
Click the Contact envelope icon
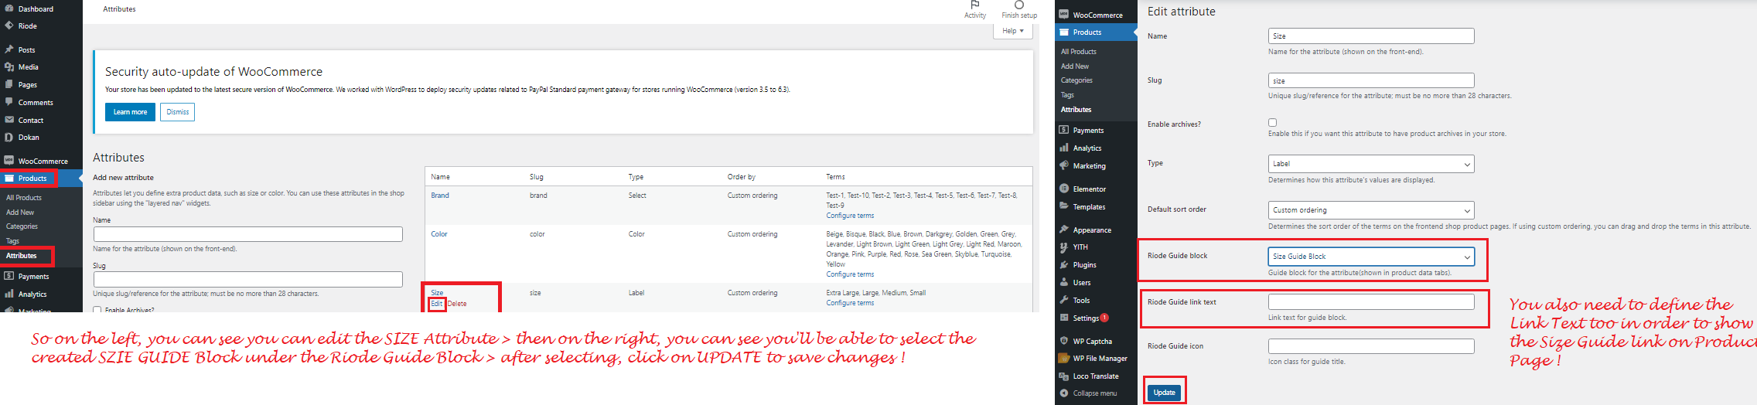pyautogui.click(x=9, y=120)
